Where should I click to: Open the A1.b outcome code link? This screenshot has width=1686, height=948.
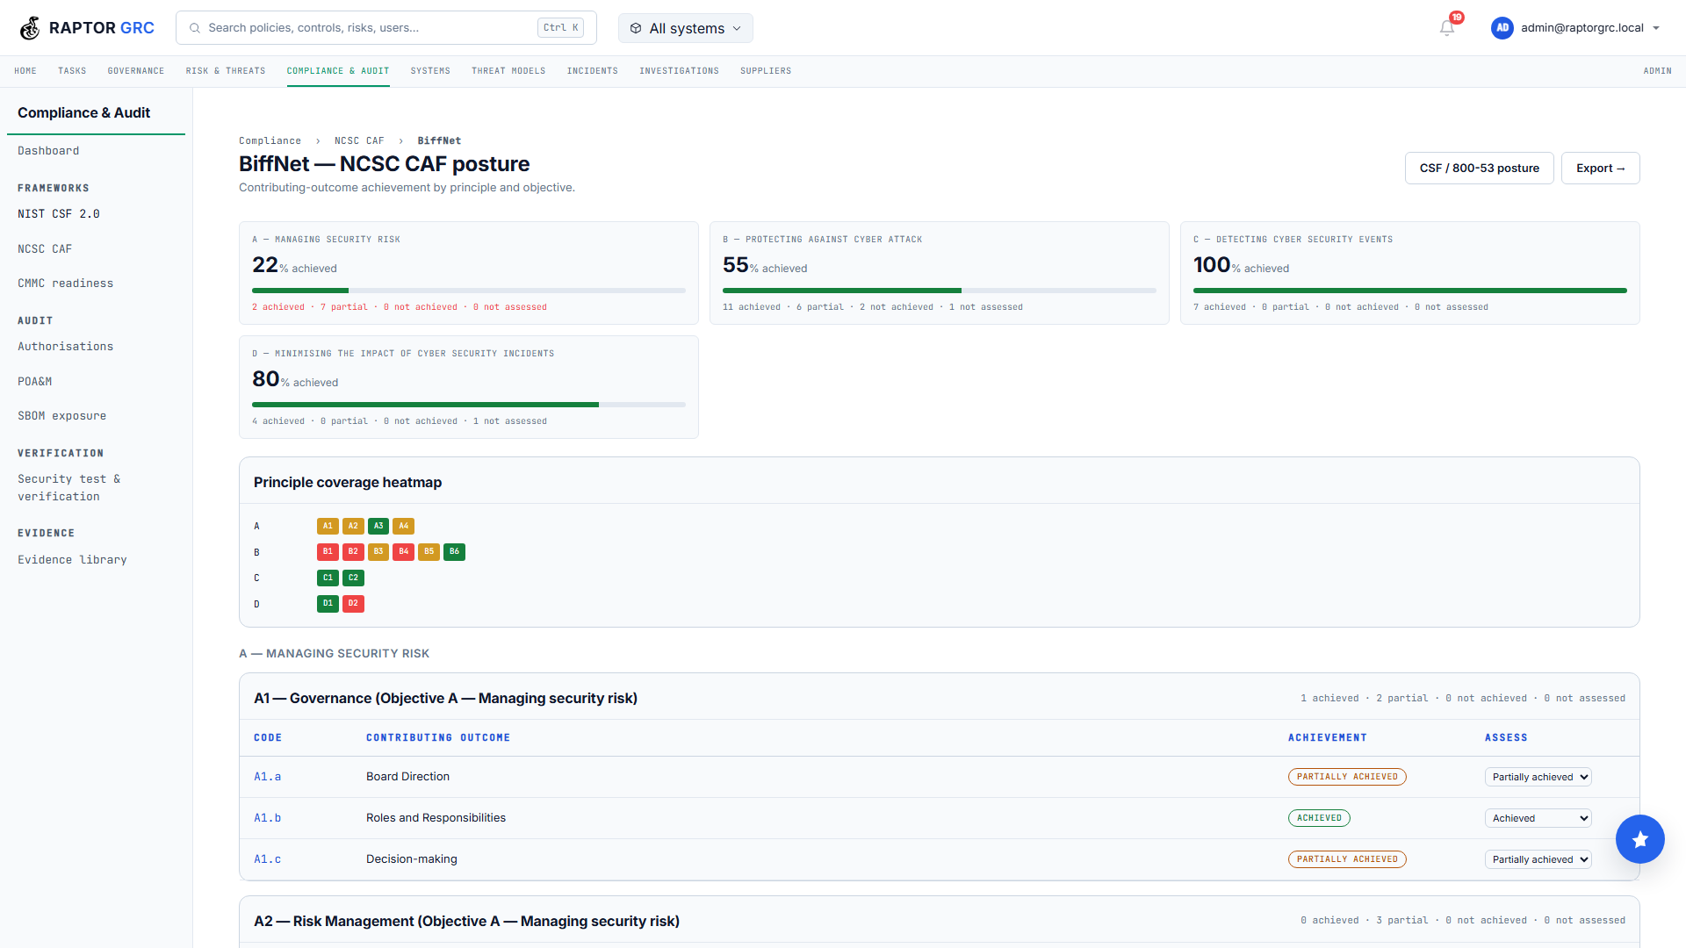click(268, 818)
